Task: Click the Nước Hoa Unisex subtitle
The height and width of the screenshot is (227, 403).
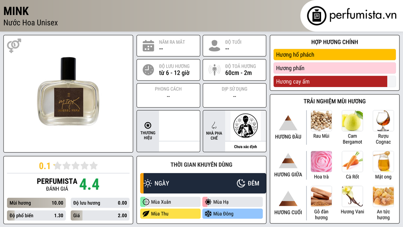Action: pos(31,22)
